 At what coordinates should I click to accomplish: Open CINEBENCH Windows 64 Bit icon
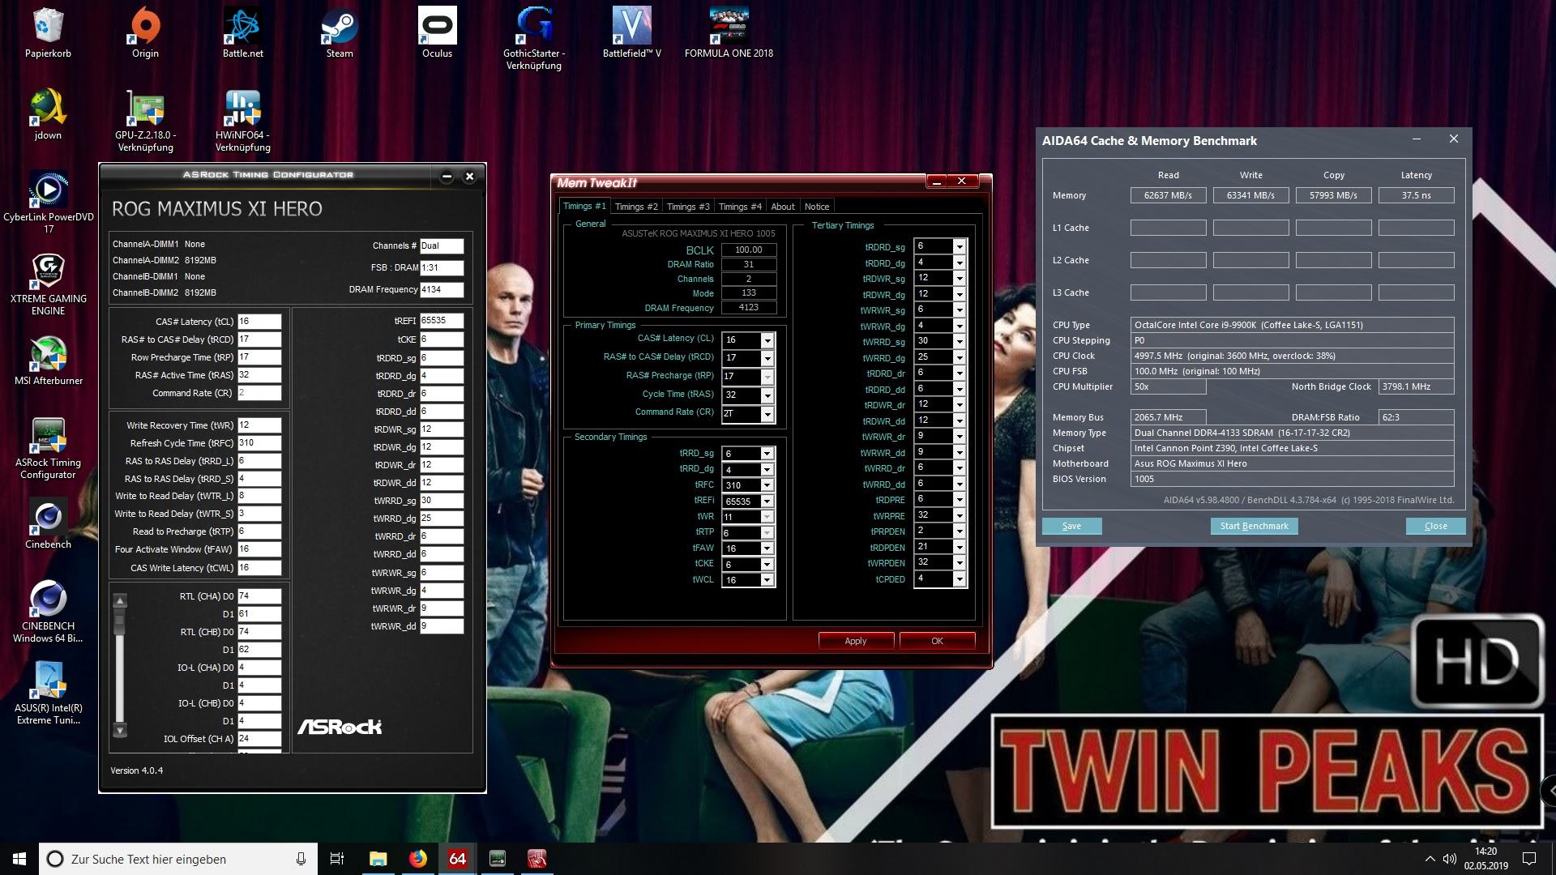click(x=48, y=612)
